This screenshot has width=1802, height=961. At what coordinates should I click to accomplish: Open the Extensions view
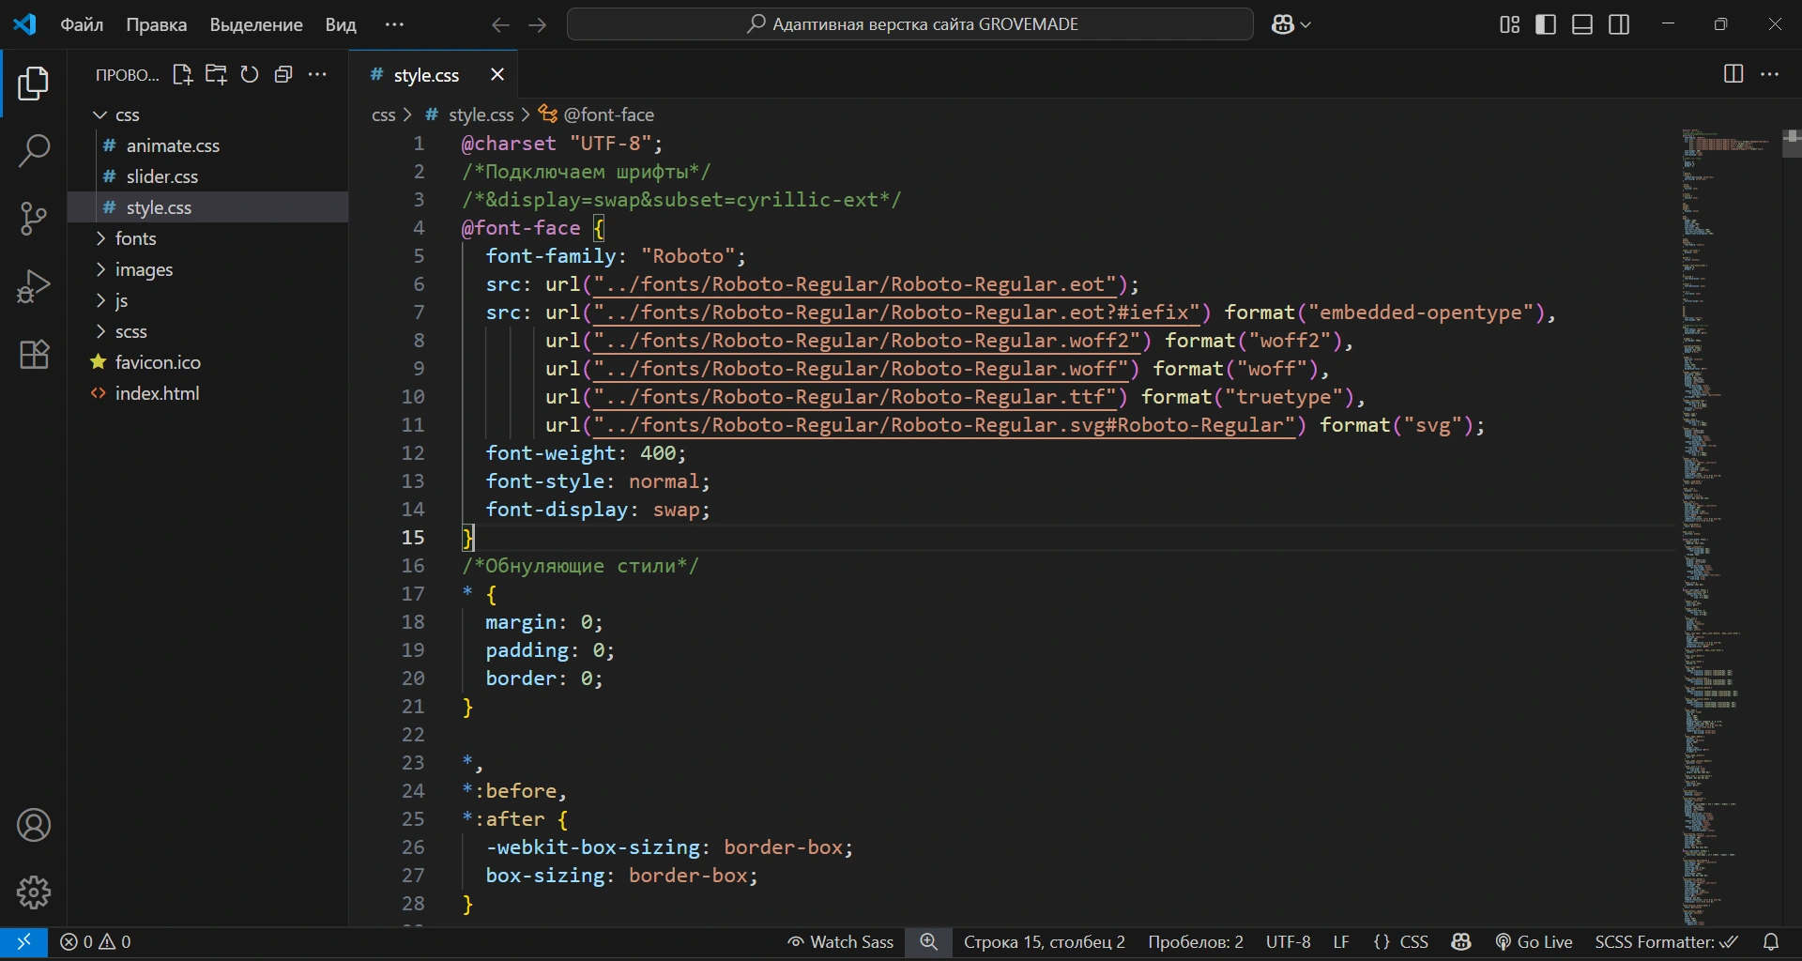pyautogui.click(x=34, y=355)
